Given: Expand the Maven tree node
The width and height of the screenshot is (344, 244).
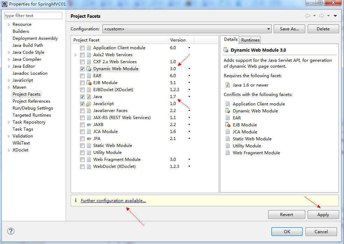Looking at the screenshot, I should point(9,87).
